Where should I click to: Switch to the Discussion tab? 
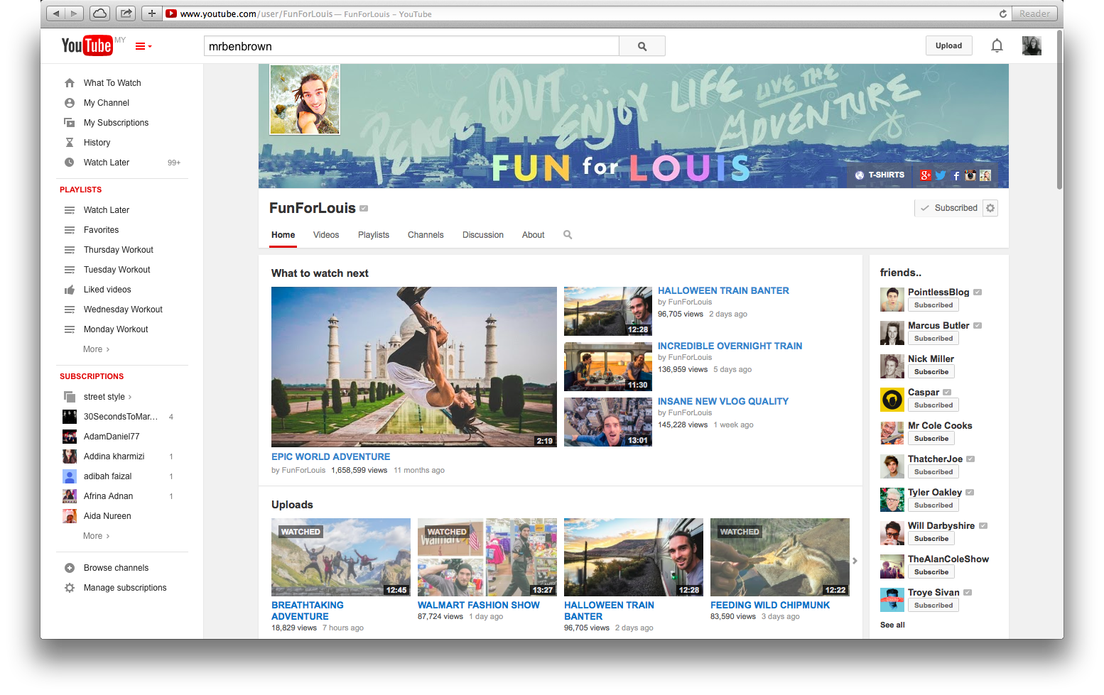tap(483, 235)
